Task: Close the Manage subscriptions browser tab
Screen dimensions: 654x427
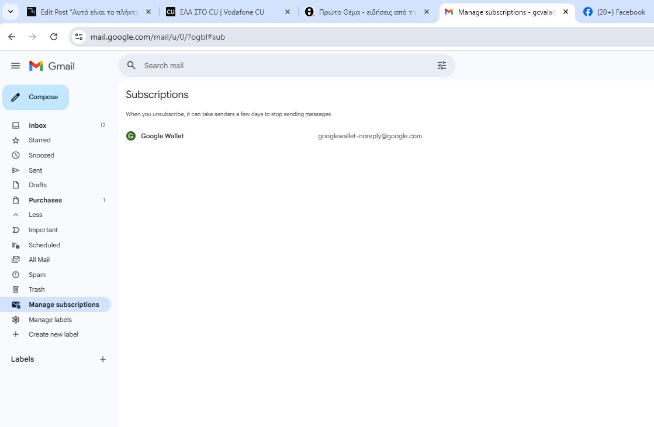Action: [565, 12]
